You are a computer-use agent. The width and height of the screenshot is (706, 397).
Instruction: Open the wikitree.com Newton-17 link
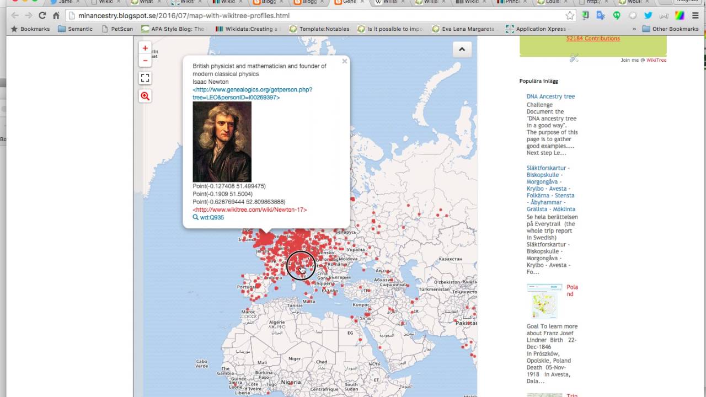250,210
